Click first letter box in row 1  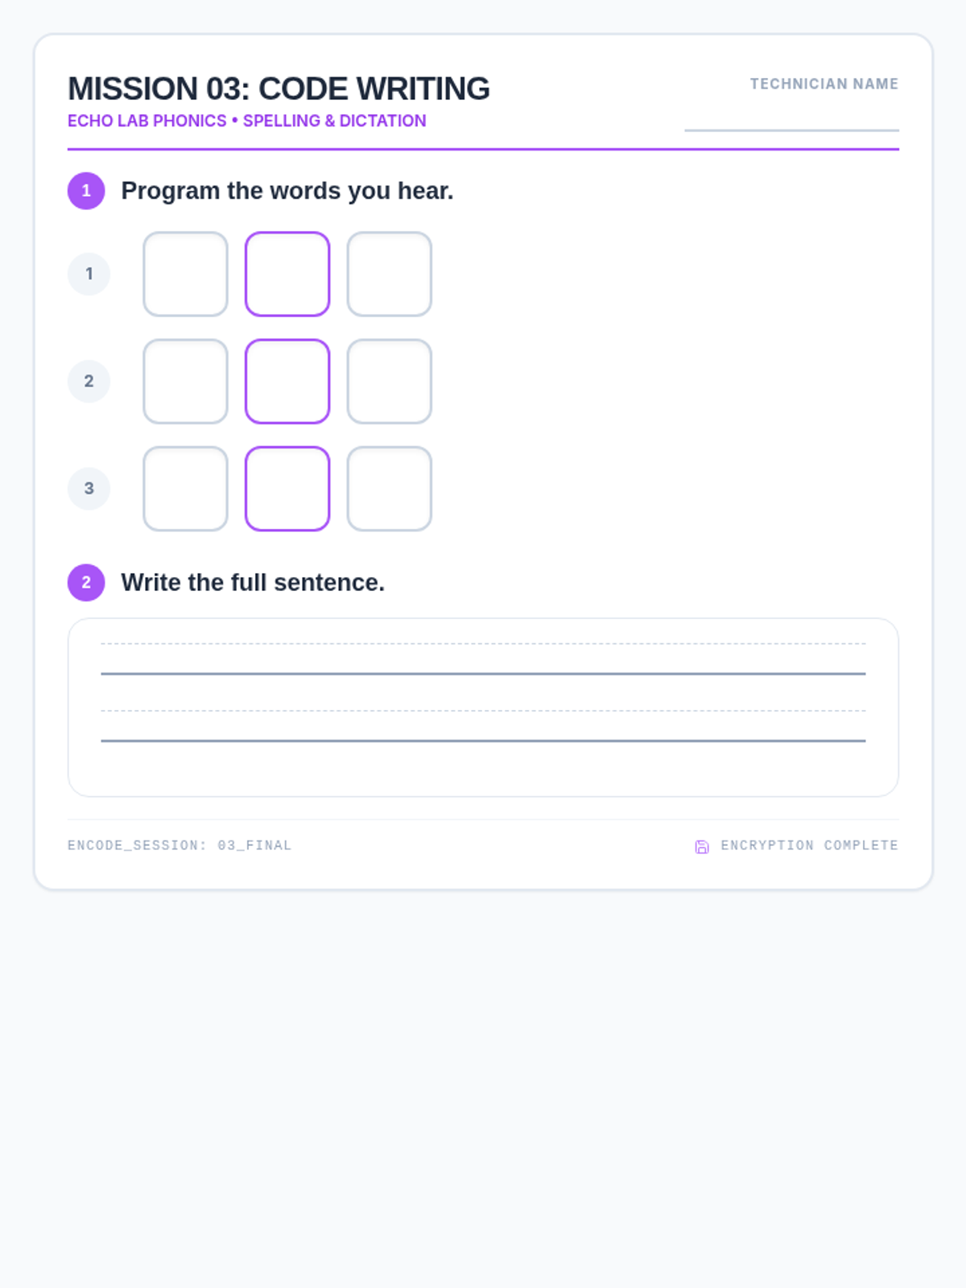[185, 274]
